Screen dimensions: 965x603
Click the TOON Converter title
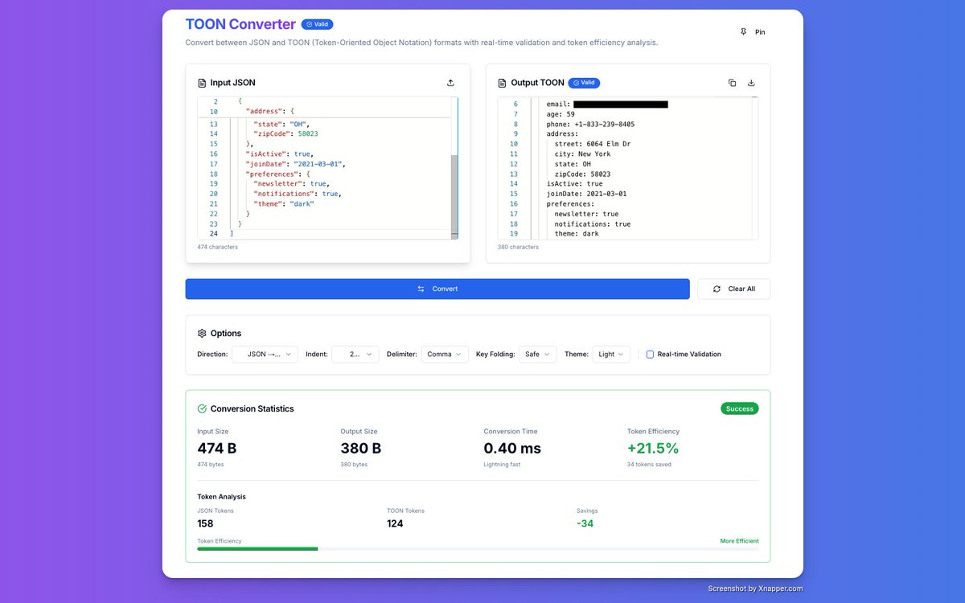pyautogui.click(x=240, y=24)
